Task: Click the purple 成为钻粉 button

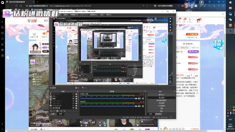Action: [193, 52]
